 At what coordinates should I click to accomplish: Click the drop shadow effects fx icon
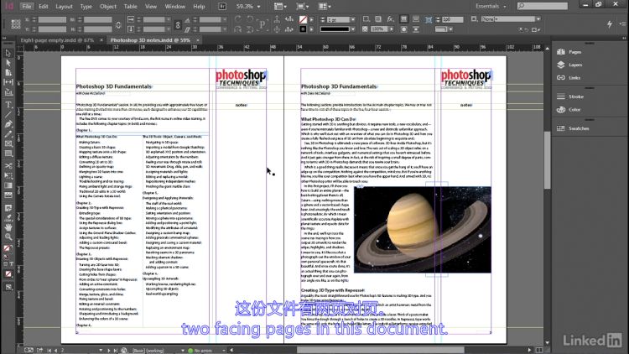(x=390, y=18)
